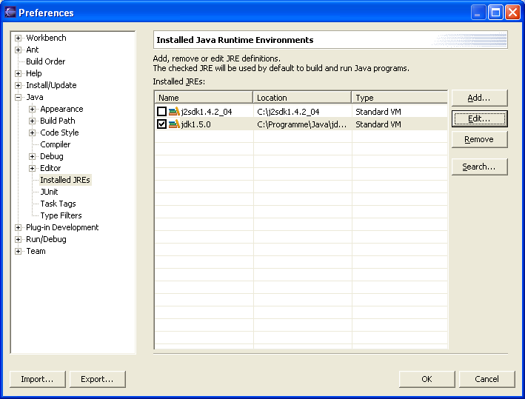Collapse the Java tree node
This screenshot has height=399, width=525.
coord(18,98)
